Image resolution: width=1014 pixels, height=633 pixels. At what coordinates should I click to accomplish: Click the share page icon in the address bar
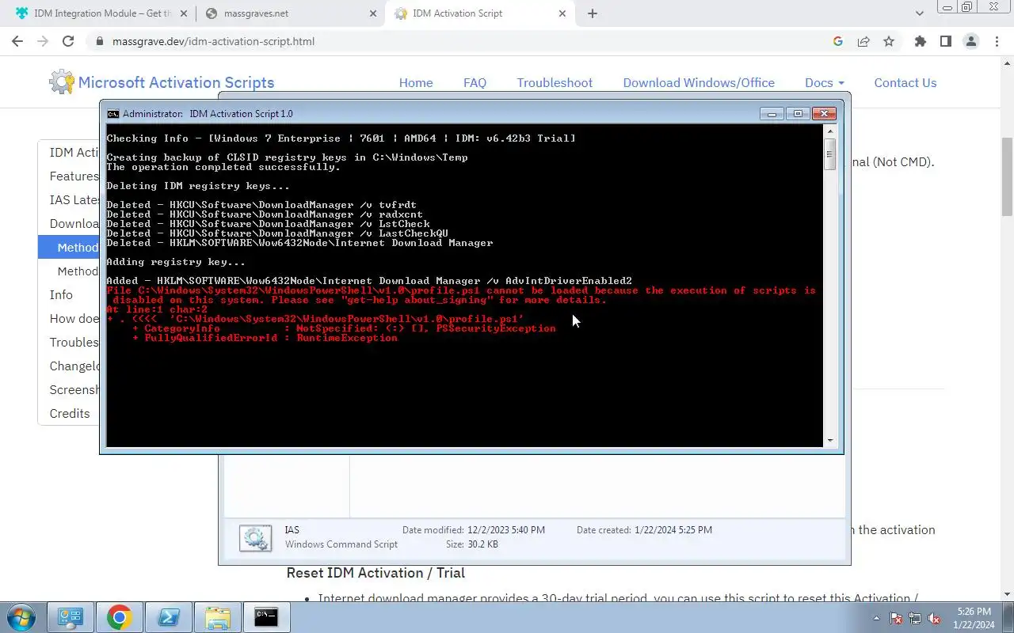pos(863,41)
